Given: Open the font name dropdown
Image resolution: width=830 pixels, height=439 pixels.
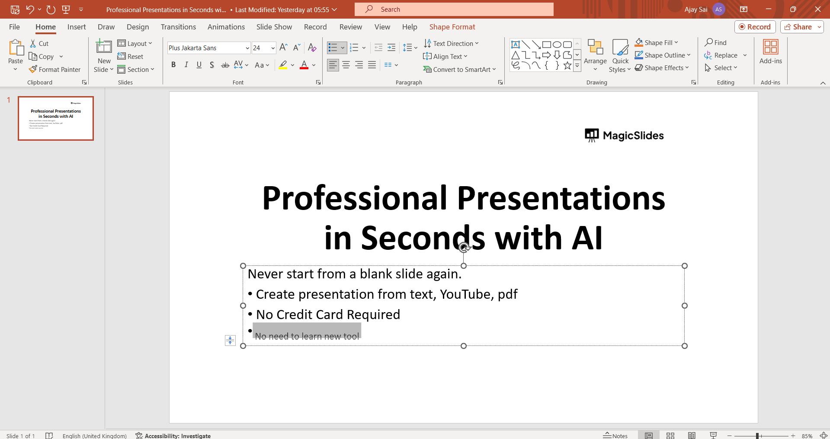Looking at the screenshot, I should 247,48.
